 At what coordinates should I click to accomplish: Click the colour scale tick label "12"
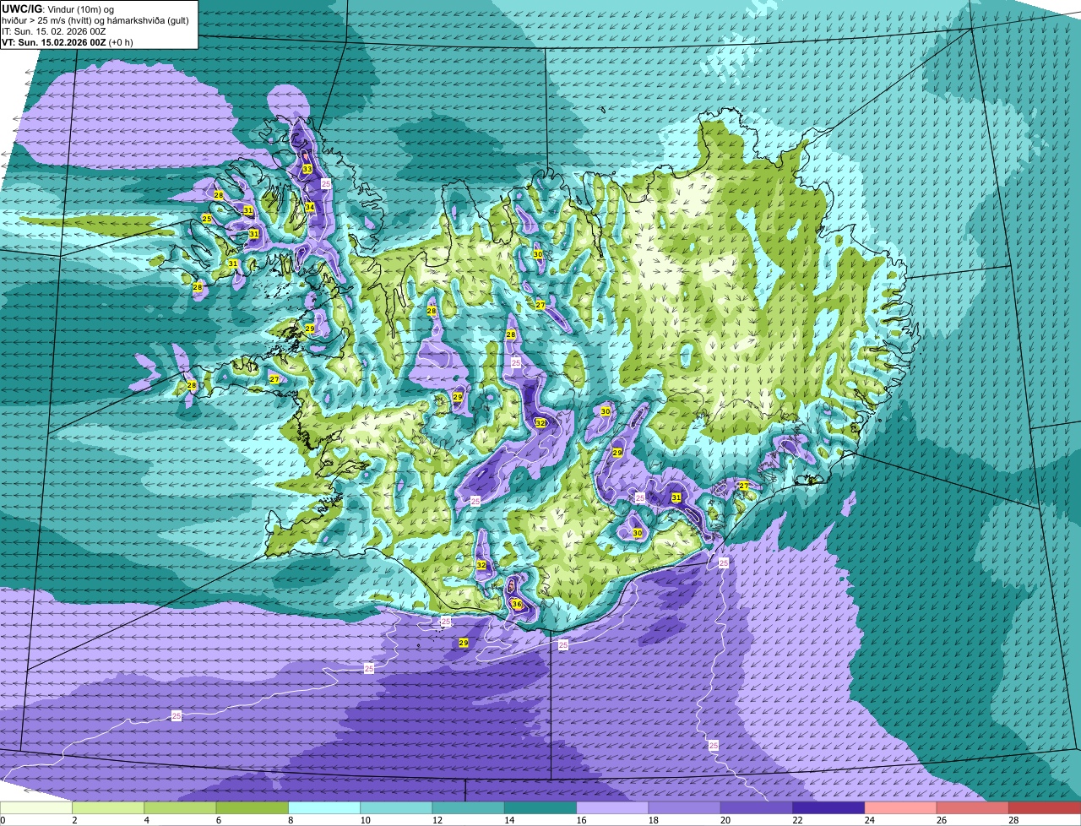(x=437, y=820)
